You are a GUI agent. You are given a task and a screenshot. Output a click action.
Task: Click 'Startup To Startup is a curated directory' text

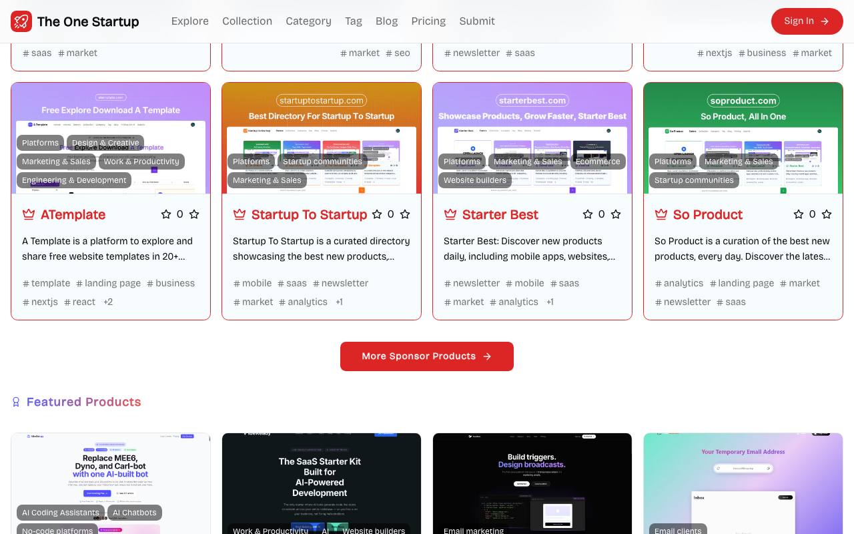[x=322, y=248]
